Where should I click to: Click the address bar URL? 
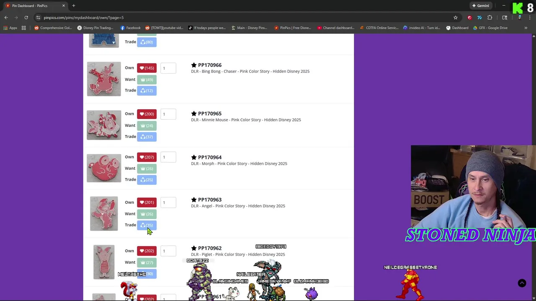click(84, 18)
